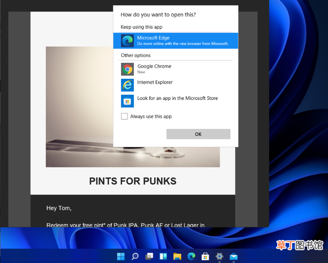Choose Google Chrome from other options
Screen dimensions: 328x263
pyautogui.click(x=175, y=69)
